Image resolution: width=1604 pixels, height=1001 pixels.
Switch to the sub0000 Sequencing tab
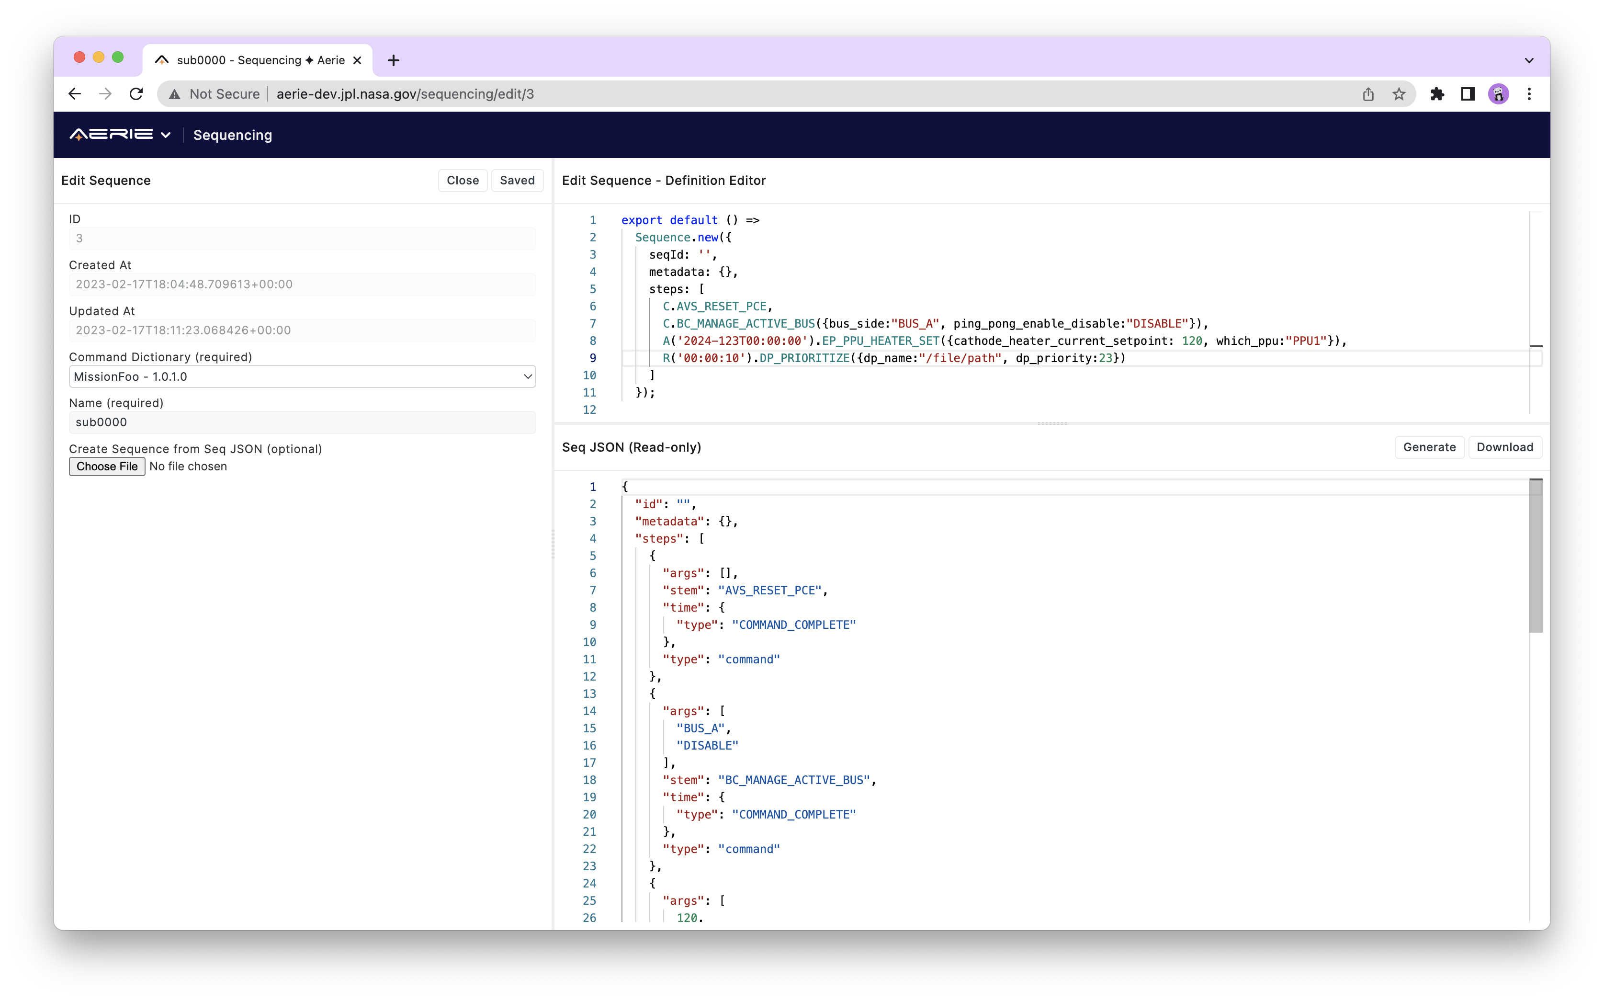(251, 59)
